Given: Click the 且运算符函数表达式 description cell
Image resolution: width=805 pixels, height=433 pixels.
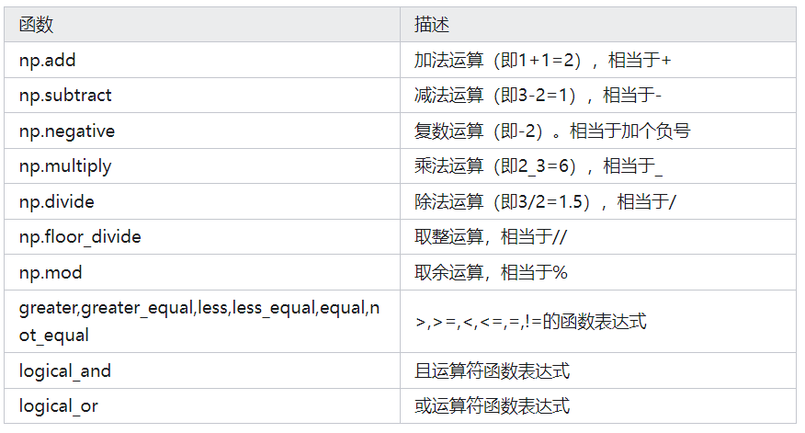Looking at the screenshot, I should click(492, 370).
